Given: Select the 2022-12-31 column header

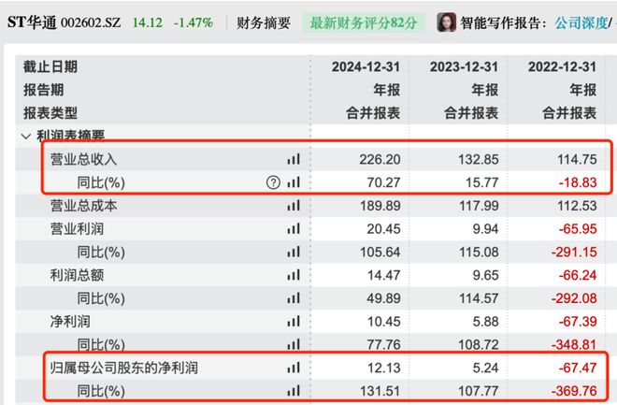Looking at the screenshot, I should [x=562, y=67].
